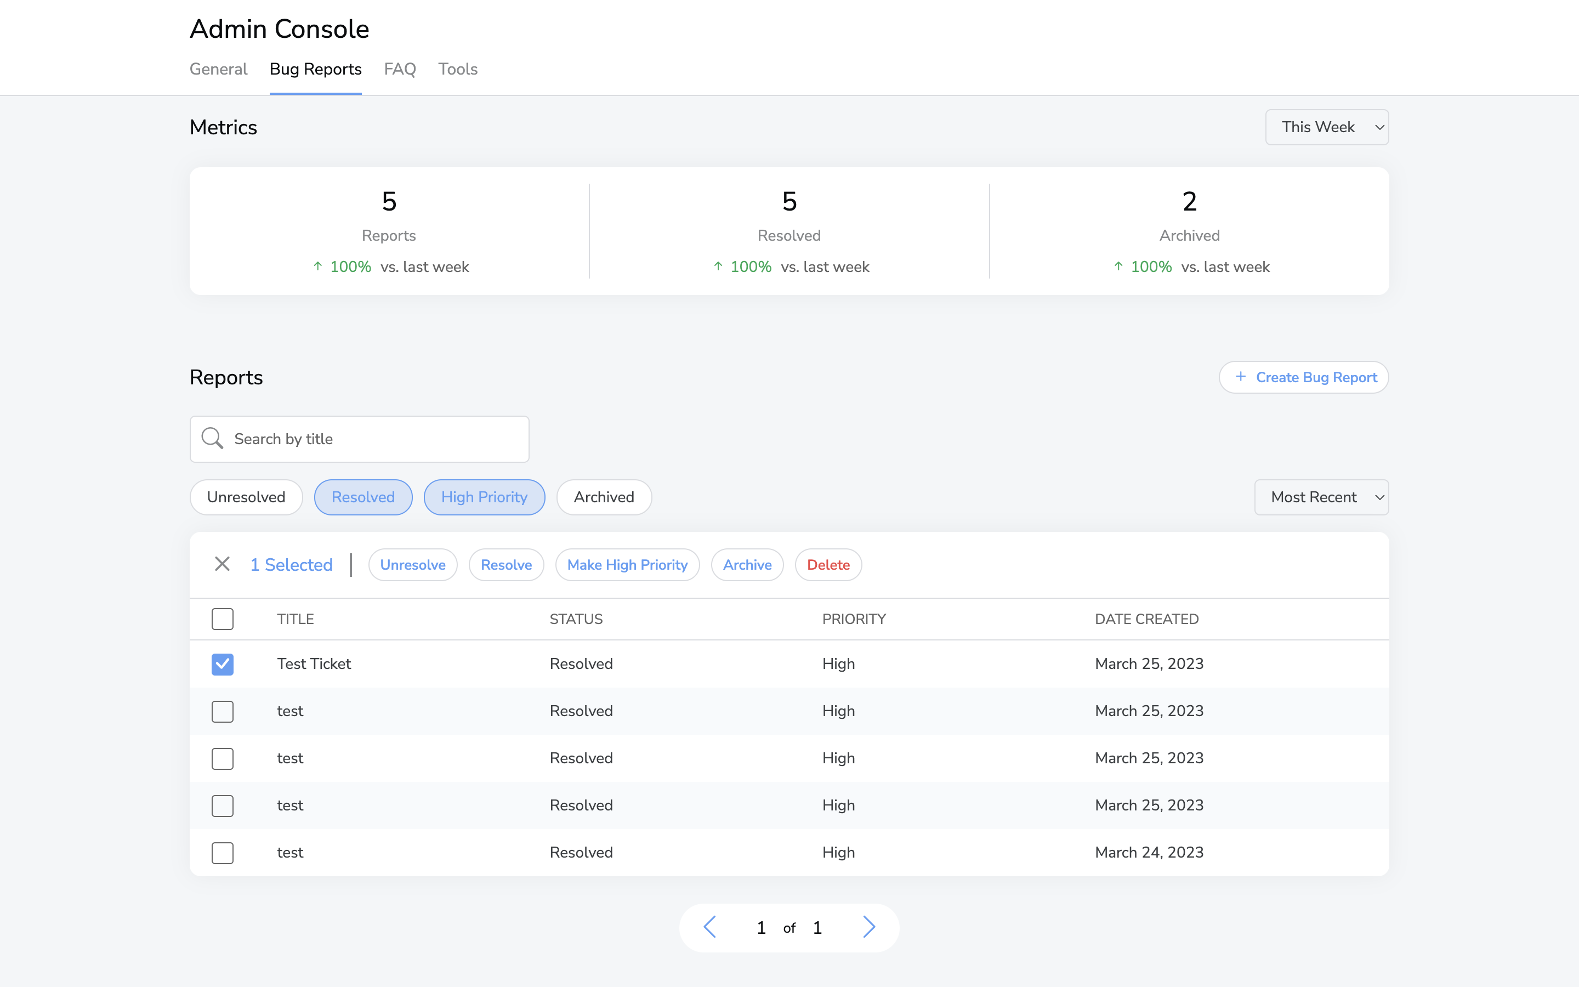
Task: Expand the Most Recent sort dropdown
Action: pos(1321,497)
